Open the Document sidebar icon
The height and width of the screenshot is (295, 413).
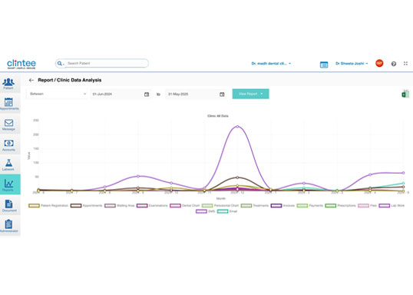(x=8, y=206)
